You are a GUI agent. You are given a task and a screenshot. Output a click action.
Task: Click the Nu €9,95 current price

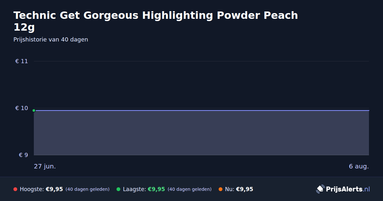[244, 189]
